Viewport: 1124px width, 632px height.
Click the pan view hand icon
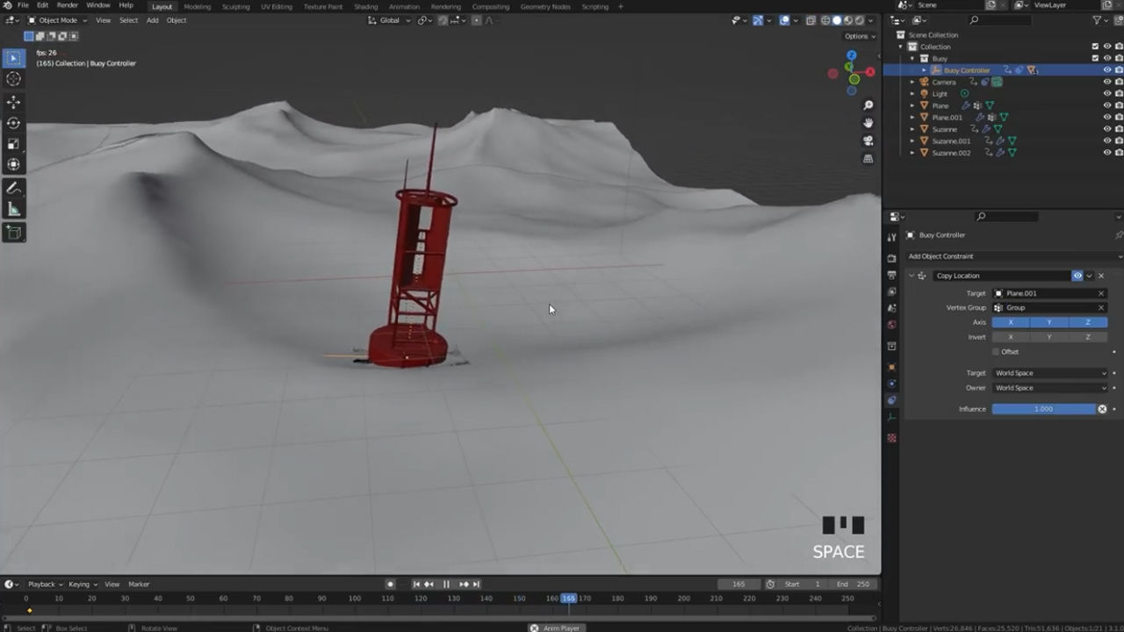868,123
